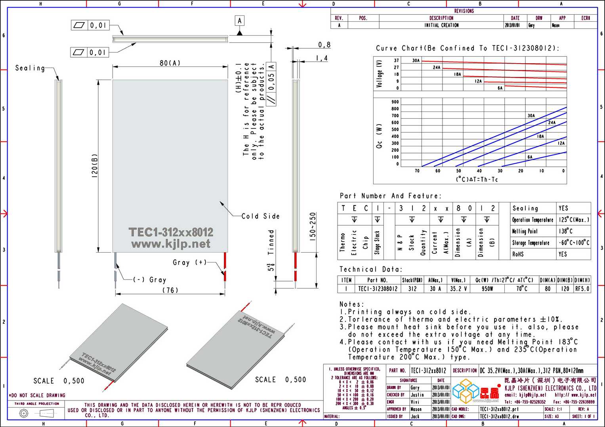Click the DO NOT SCALE DRAWING note
605x427 pixels.
coord(37,395)
